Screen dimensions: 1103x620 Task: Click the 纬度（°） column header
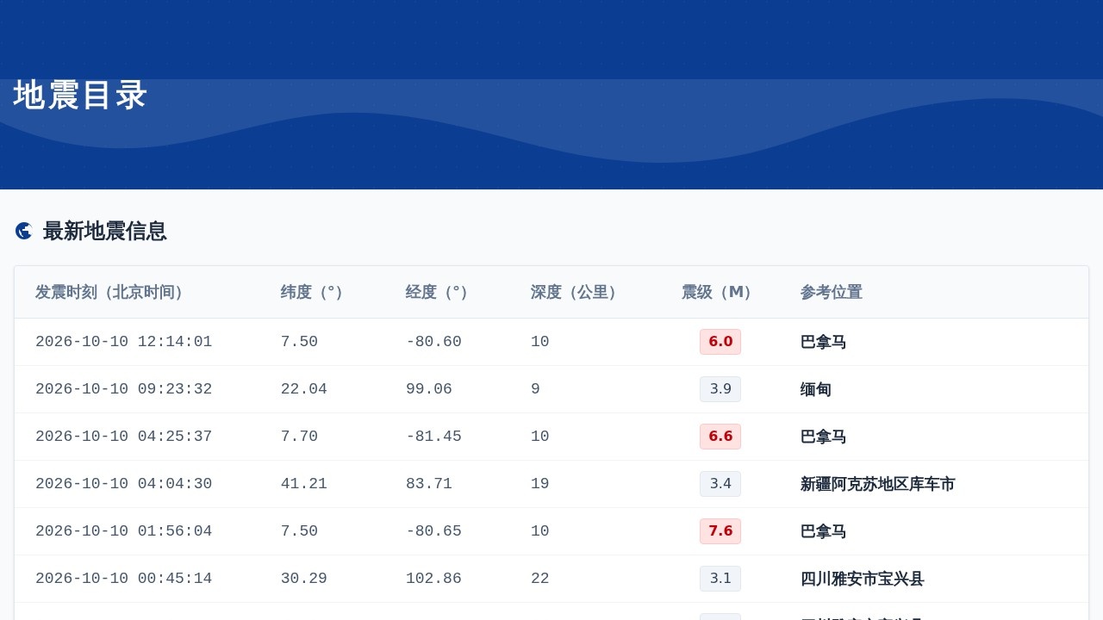click(x=313, y=292)
